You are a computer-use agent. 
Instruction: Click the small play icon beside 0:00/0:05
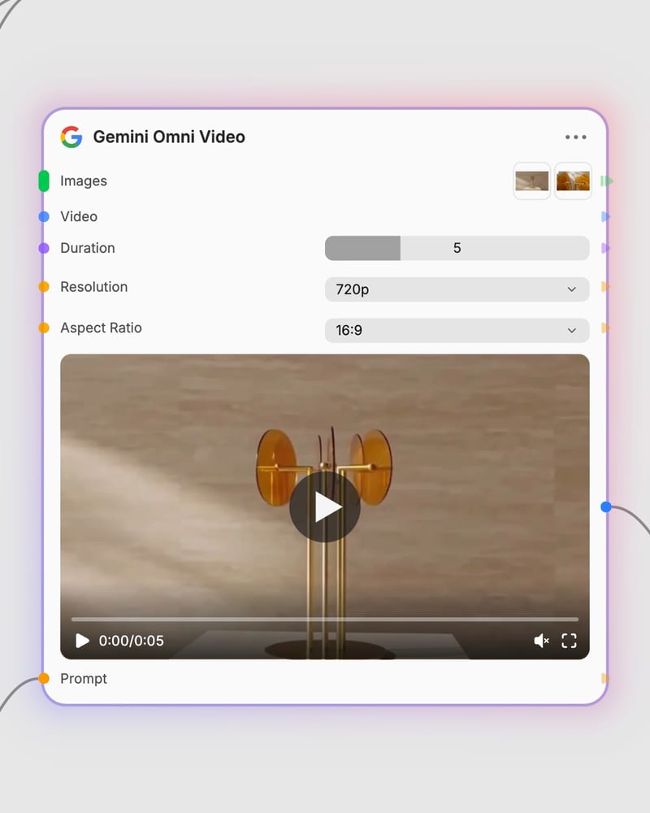[82, 641]
